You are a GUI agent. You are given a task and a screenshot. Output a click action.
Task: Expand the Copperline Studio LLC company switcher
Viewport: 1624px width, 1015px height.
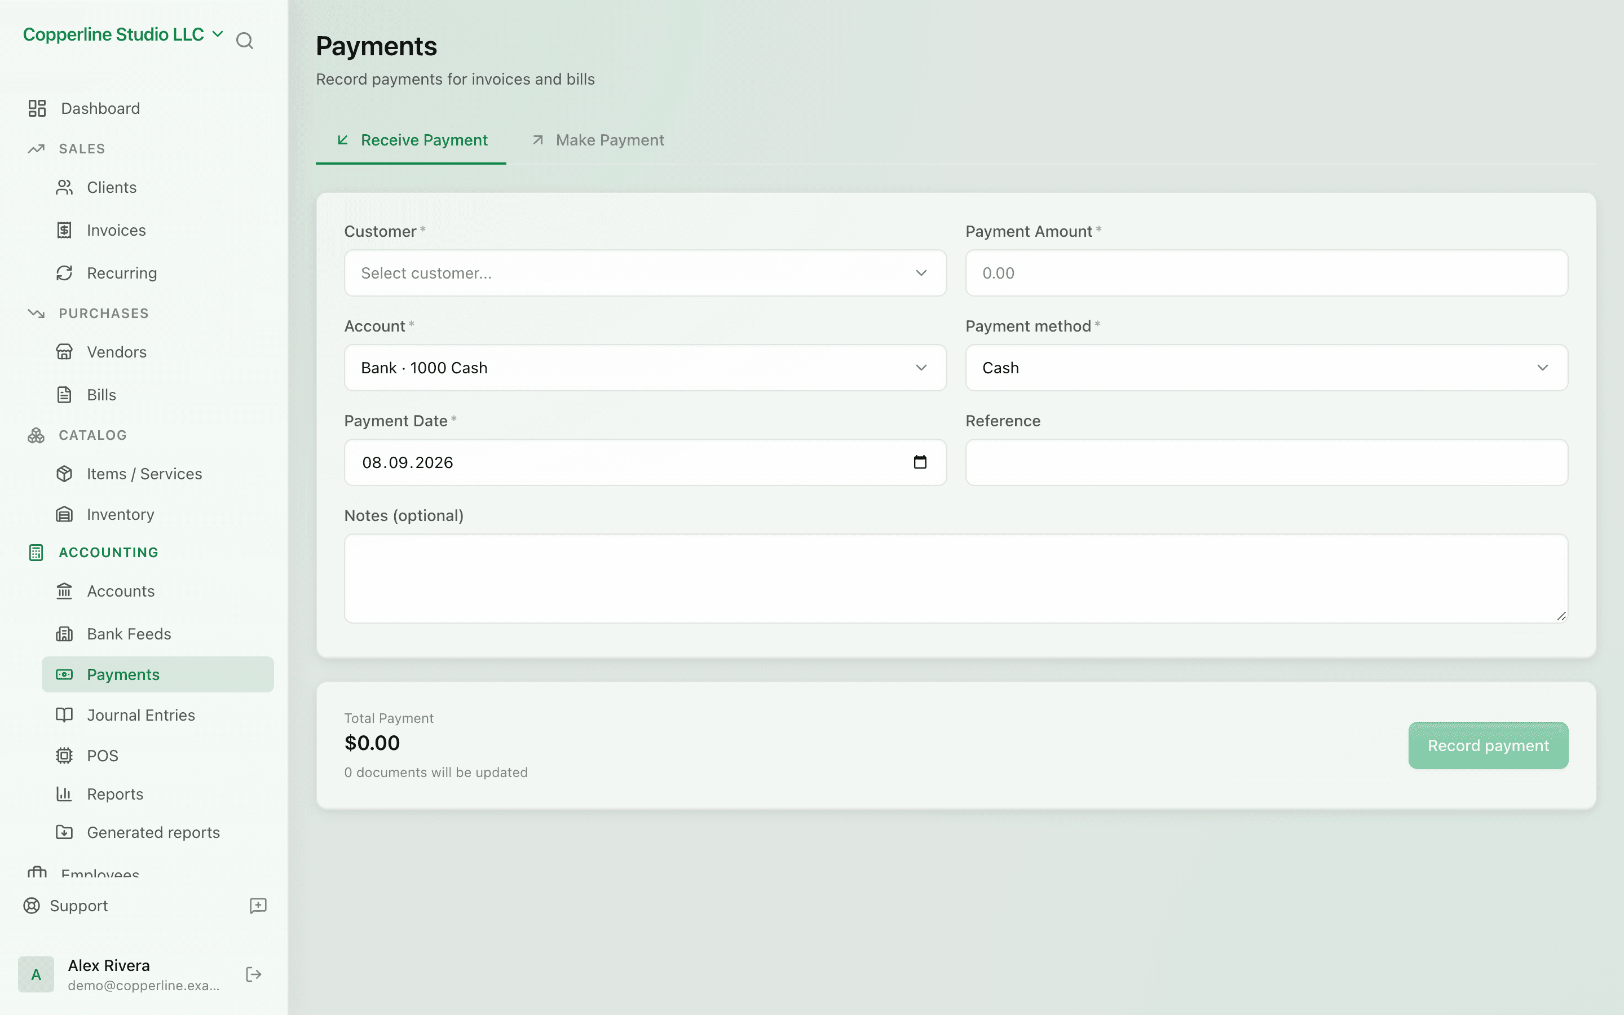123,34
